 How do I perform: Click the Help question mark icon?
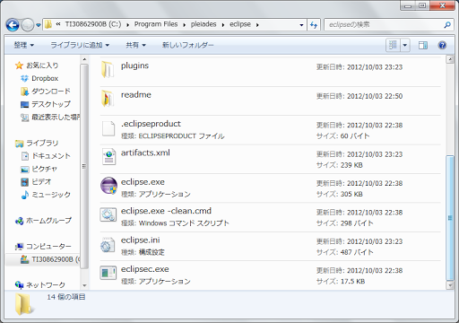442,45
